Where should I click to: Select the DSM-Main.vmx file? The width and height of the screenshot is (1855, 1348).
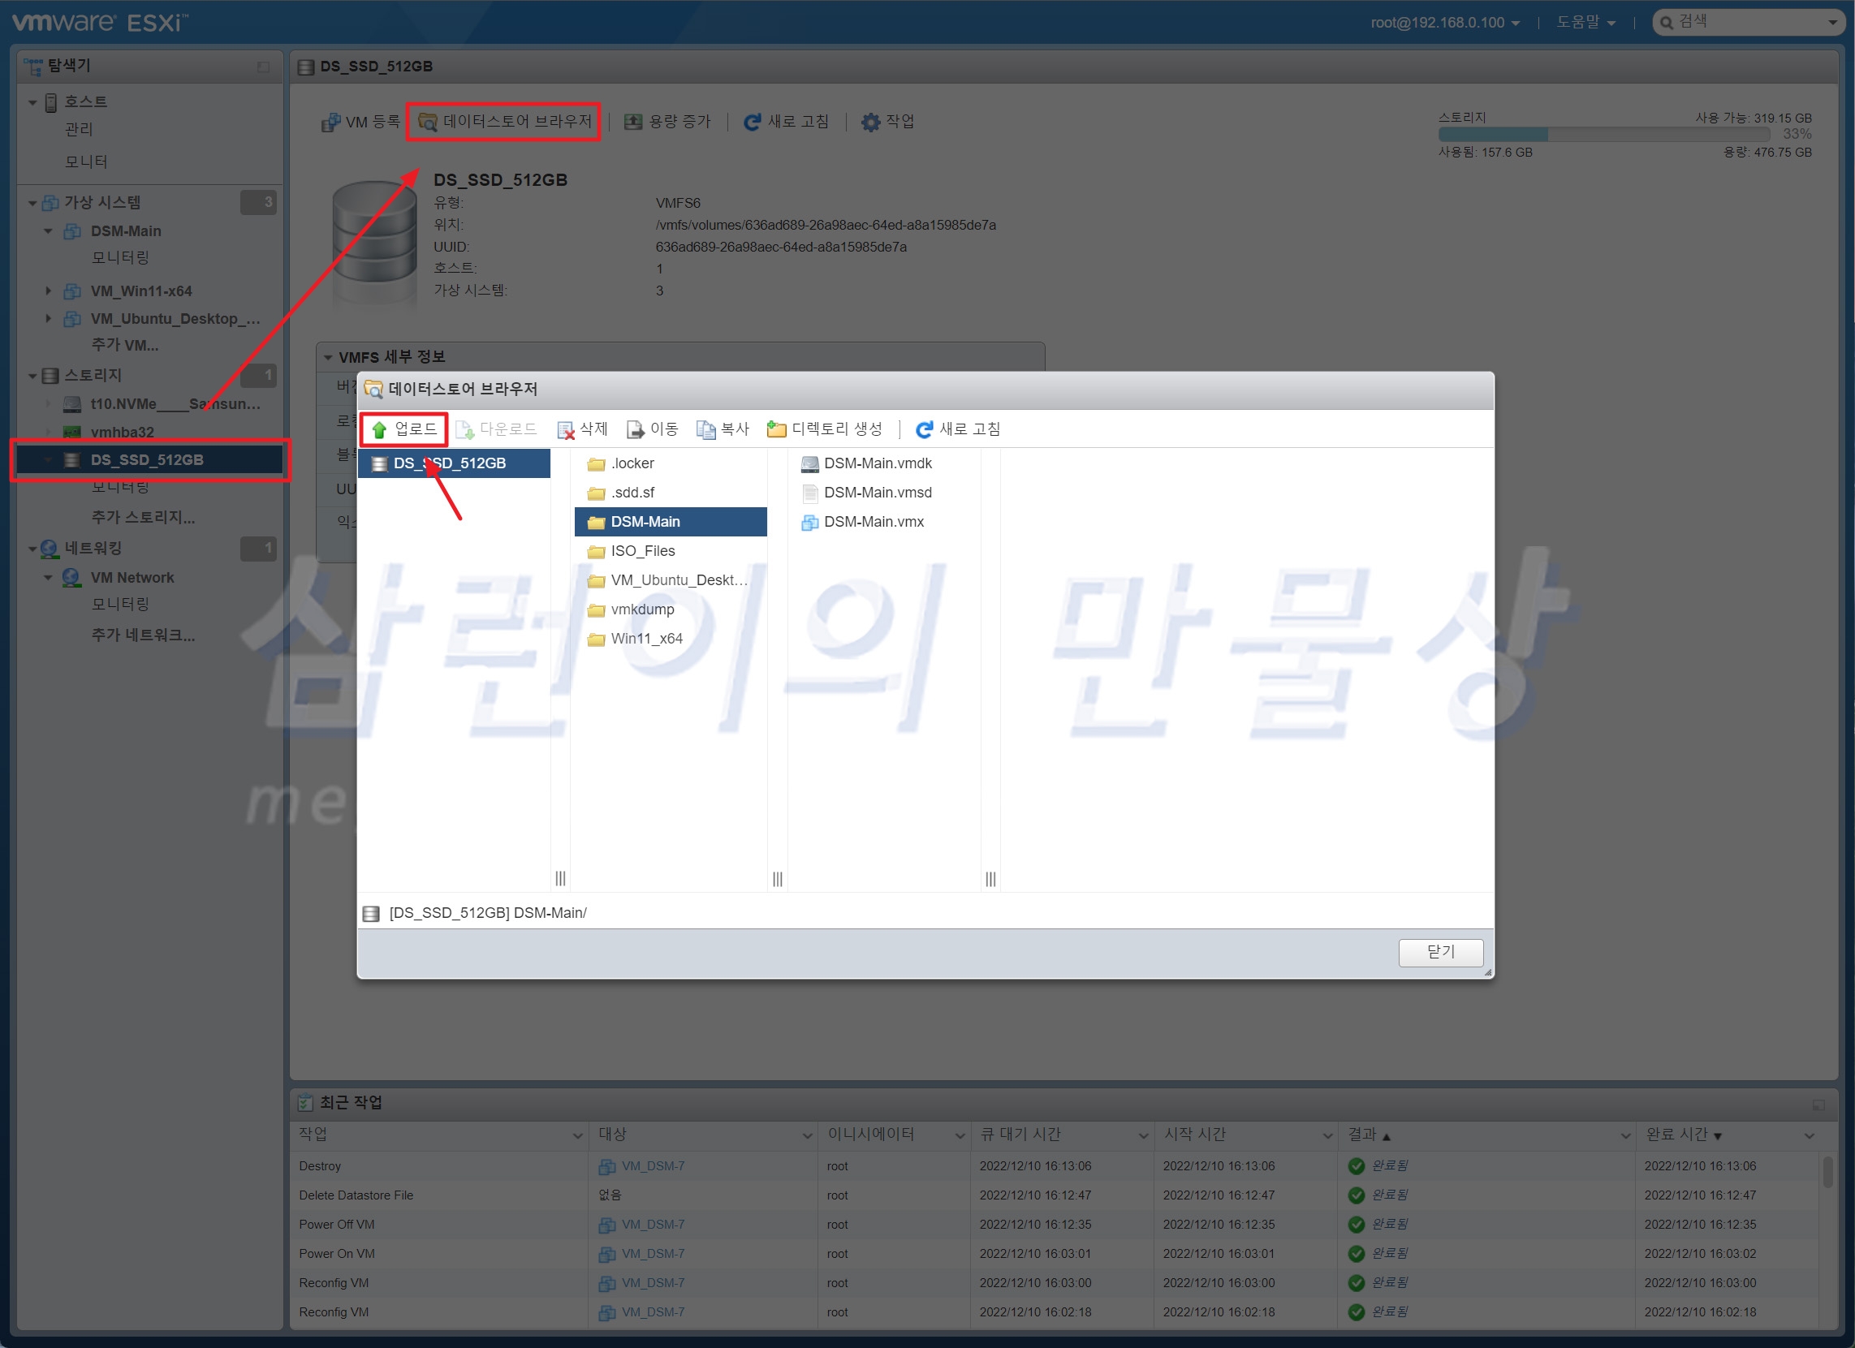[x=873, y=522]
